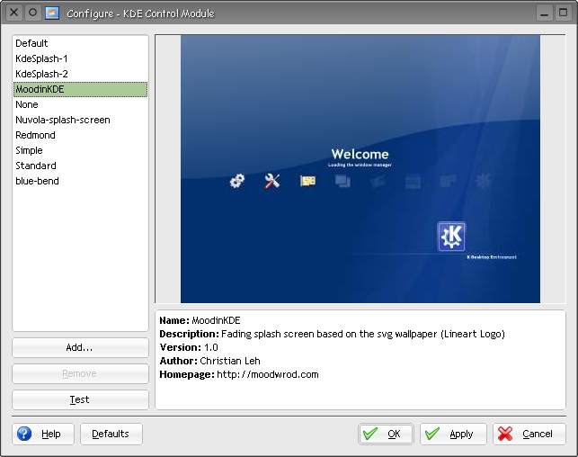Select Nuvola-splash-screen theme
This screenshot has width=578, height=457.
pyautogui.click(x=80, y=120)
